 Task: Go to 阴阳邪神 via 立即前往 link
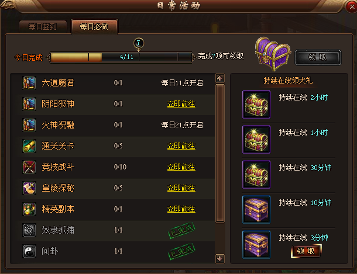(x=181, y=104)
